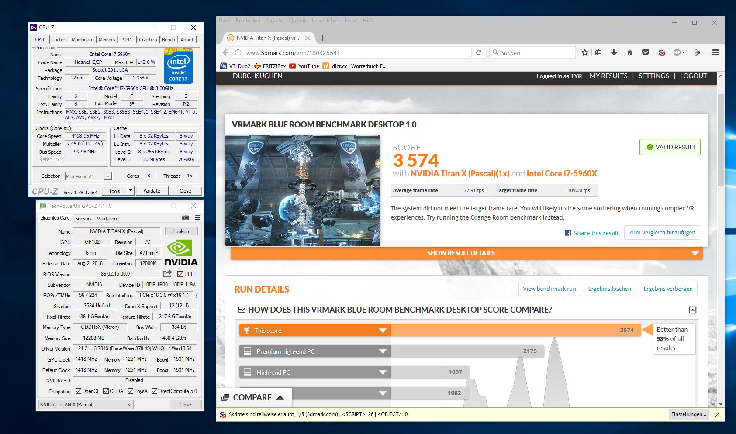Open the Pocket icon in toolbar
Viewport: 736px width, 434px height.
point(645,52)
